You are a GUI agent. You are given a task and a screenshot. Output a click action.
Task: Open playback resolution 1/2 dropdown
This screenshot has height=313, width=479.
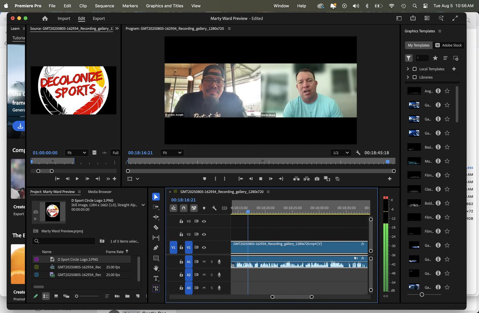click(x=341, y=153)
